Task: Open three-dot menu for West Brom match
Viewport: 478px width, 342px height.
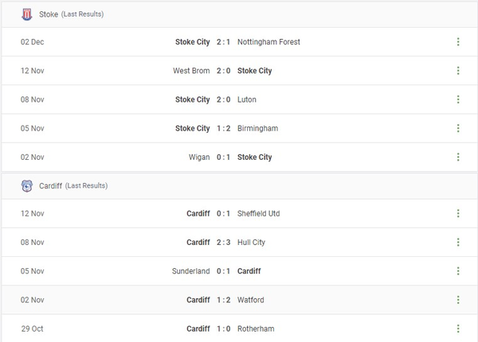Action: [458, 71]
